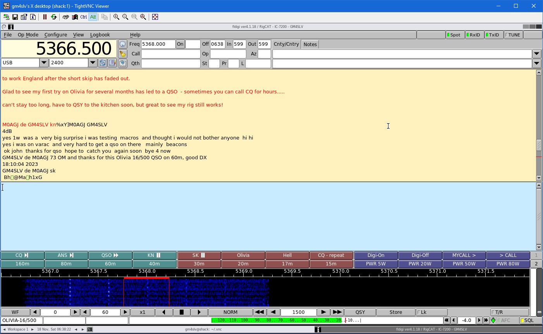
Task: Open the 2400 bandwidth dropdown
Action: point(93,63)
